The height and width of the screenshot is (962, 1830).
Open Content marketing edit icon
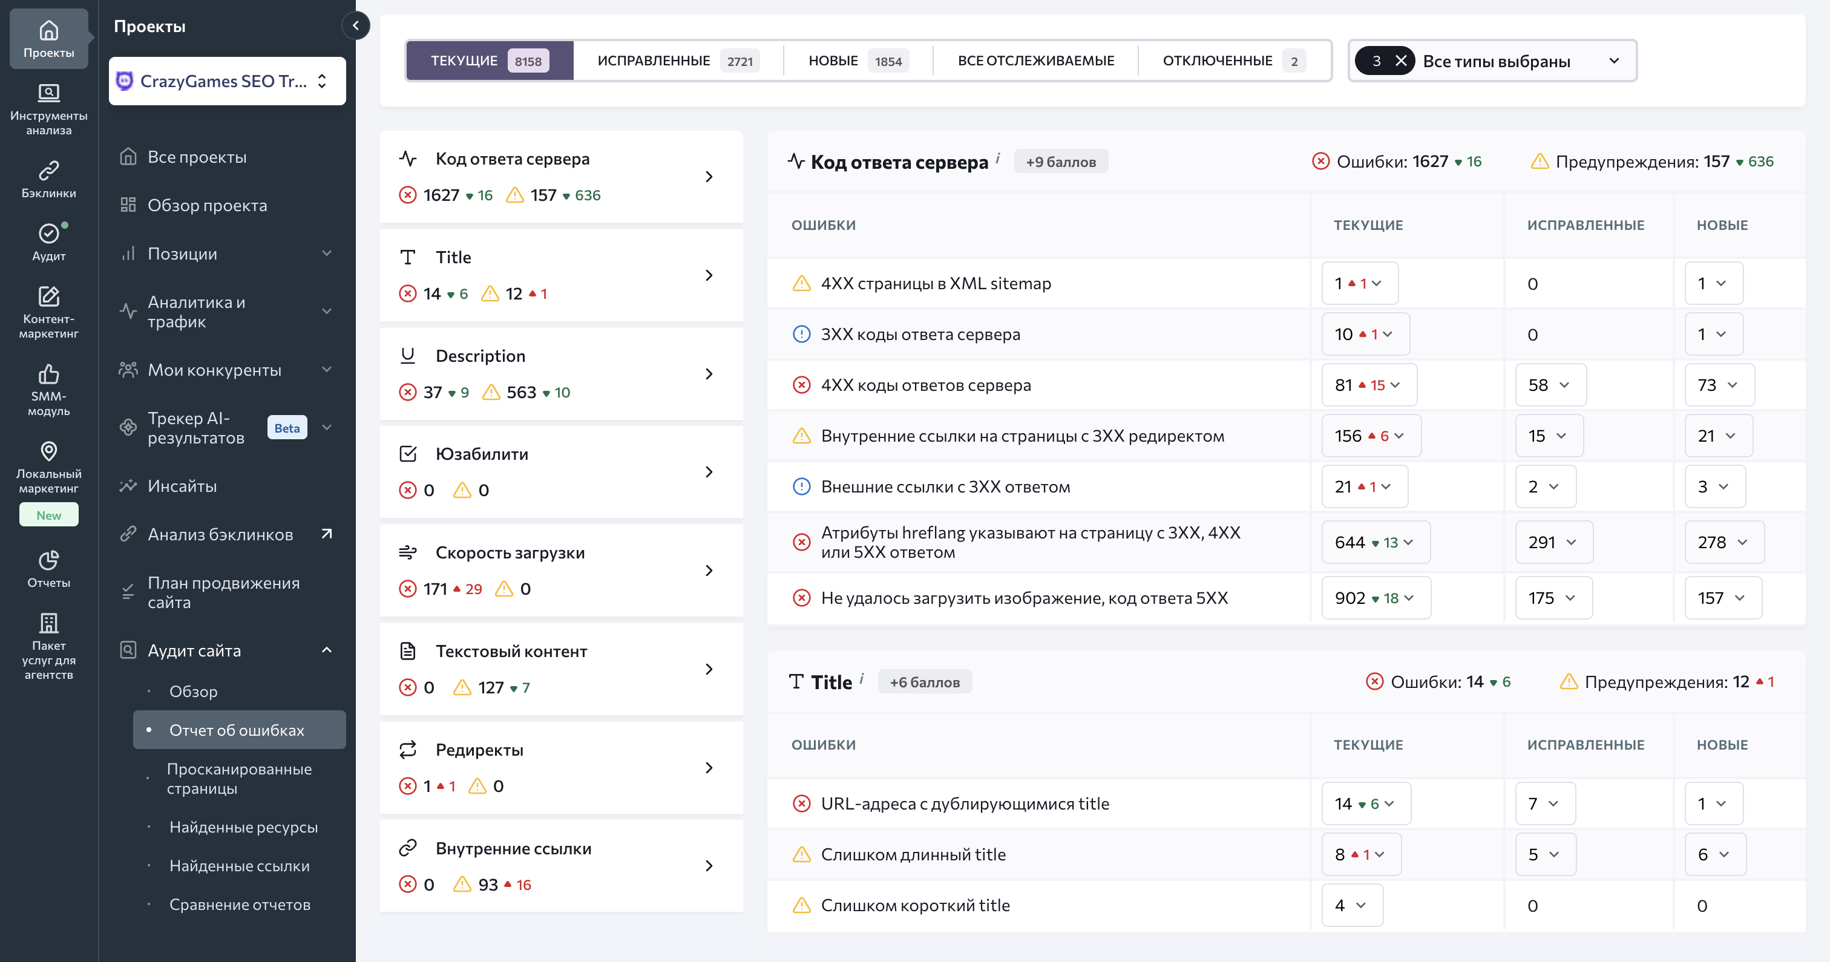click(48, 296)
